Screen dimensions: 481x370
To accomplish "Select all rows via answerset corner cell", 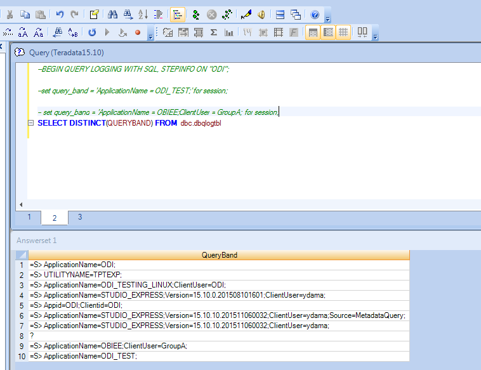I will (x=22, y=255).
